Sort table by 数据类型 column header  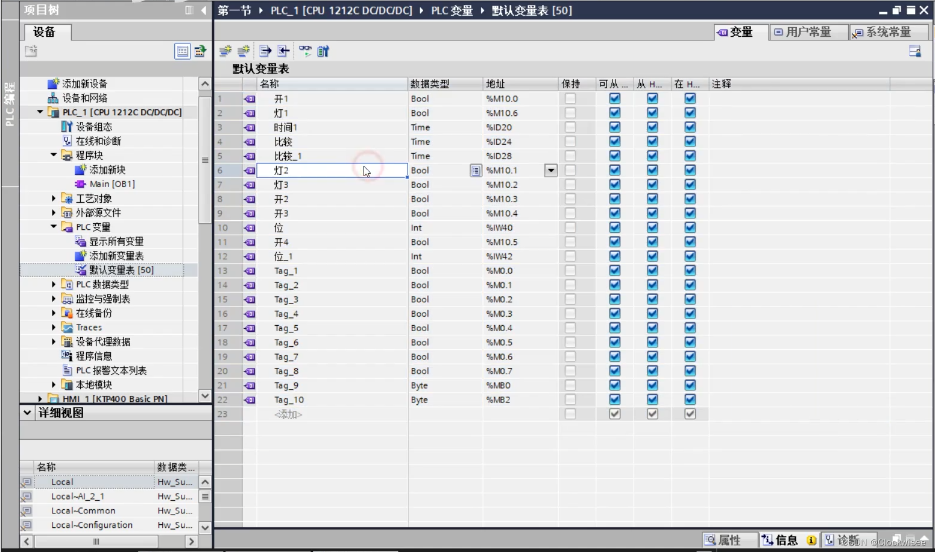pyautogui.click(x=445, y=84)
